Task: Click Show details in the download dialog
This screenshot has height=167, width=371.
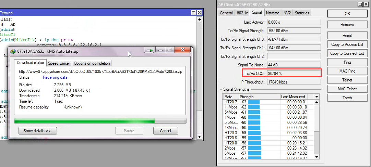Action: pos(37,131)
